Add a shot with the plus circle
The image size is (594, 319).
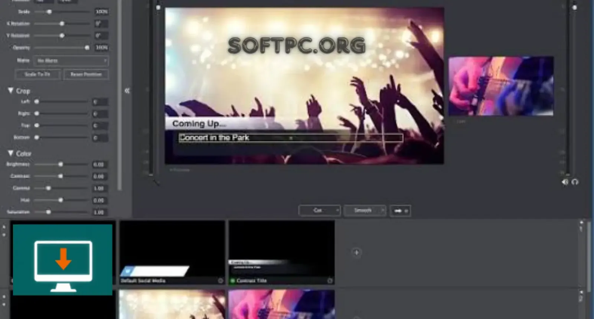click(356, 253)
